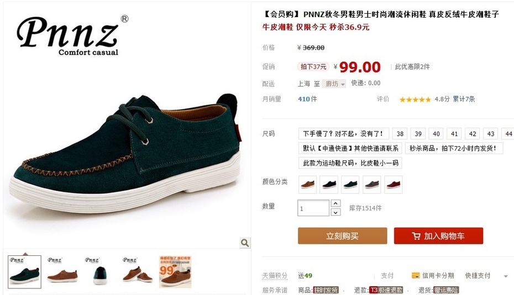Click the quantity input field
This screenshot has width=514, height=295.
tap(313, 208)
